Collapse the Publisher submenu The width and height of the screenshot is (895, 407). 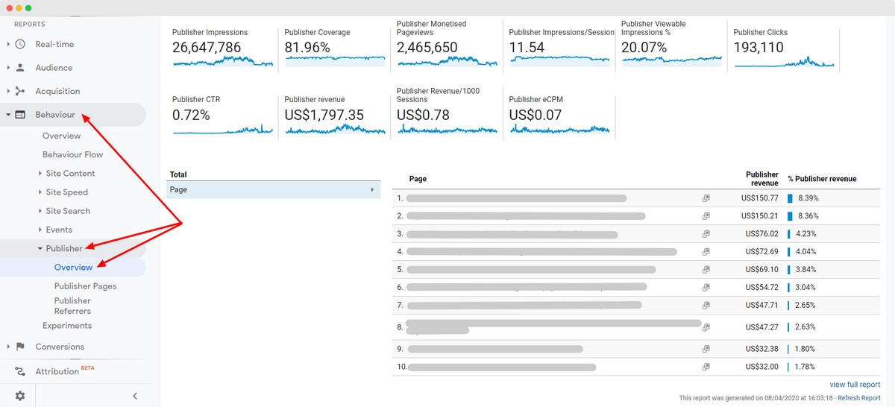(x=40, y=249)
